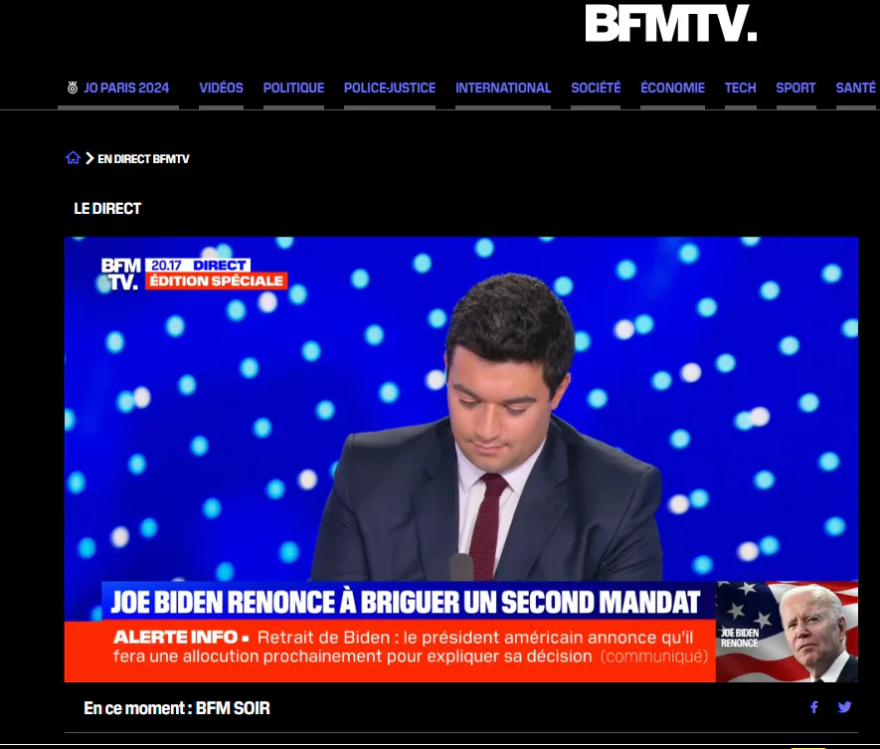Share the live stream on Facebook

point(813,707)
